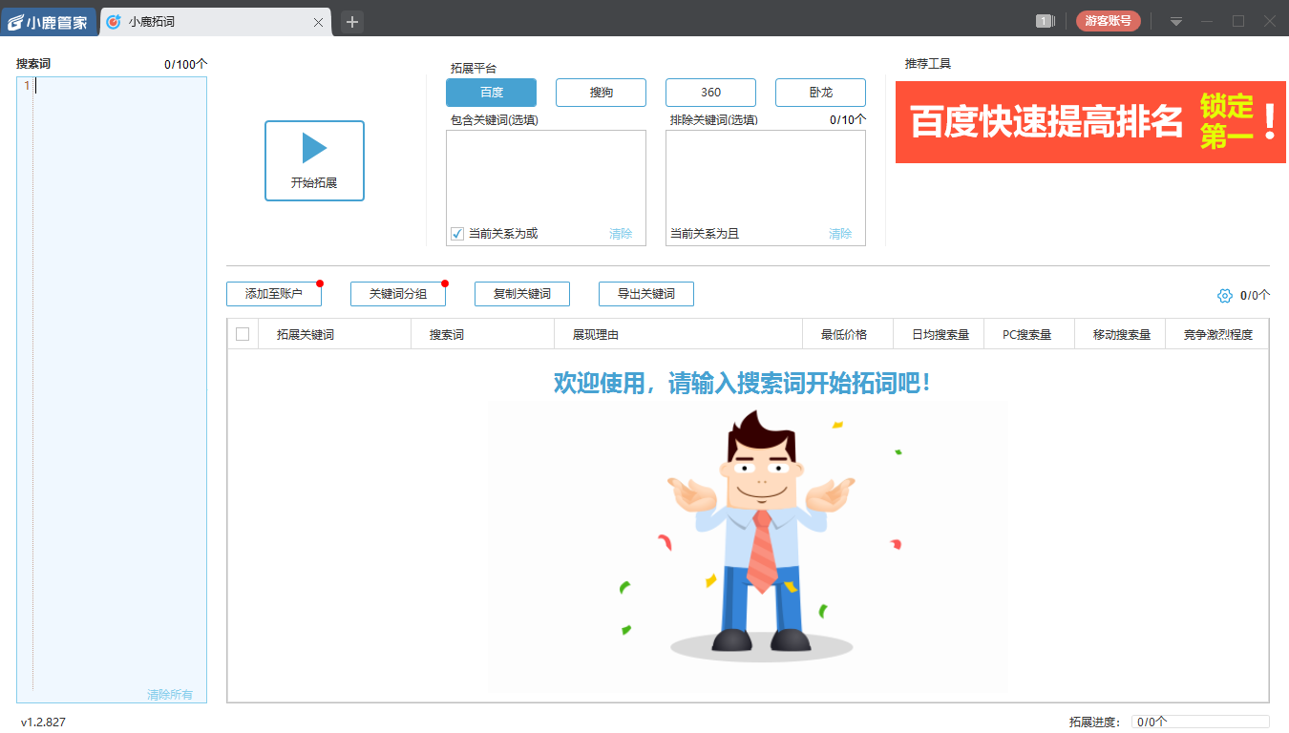
Task: Open the settings gear next to 0/0个
Action: (1225, 296)
